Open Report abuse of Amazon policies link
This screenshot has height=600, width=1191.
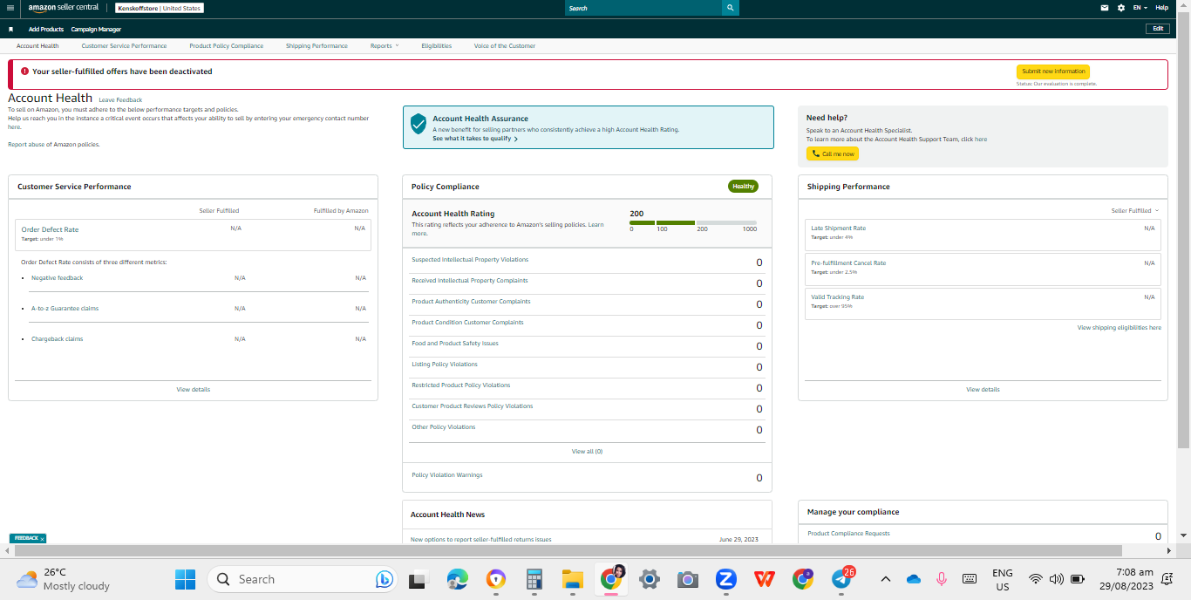(53, 145)
